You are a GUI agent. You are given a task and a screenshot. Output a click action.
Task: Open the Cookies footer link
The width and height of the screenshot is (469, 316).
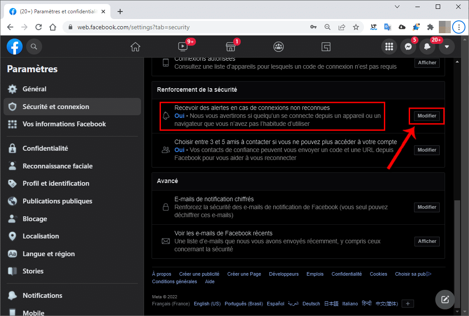pos(379,274)
